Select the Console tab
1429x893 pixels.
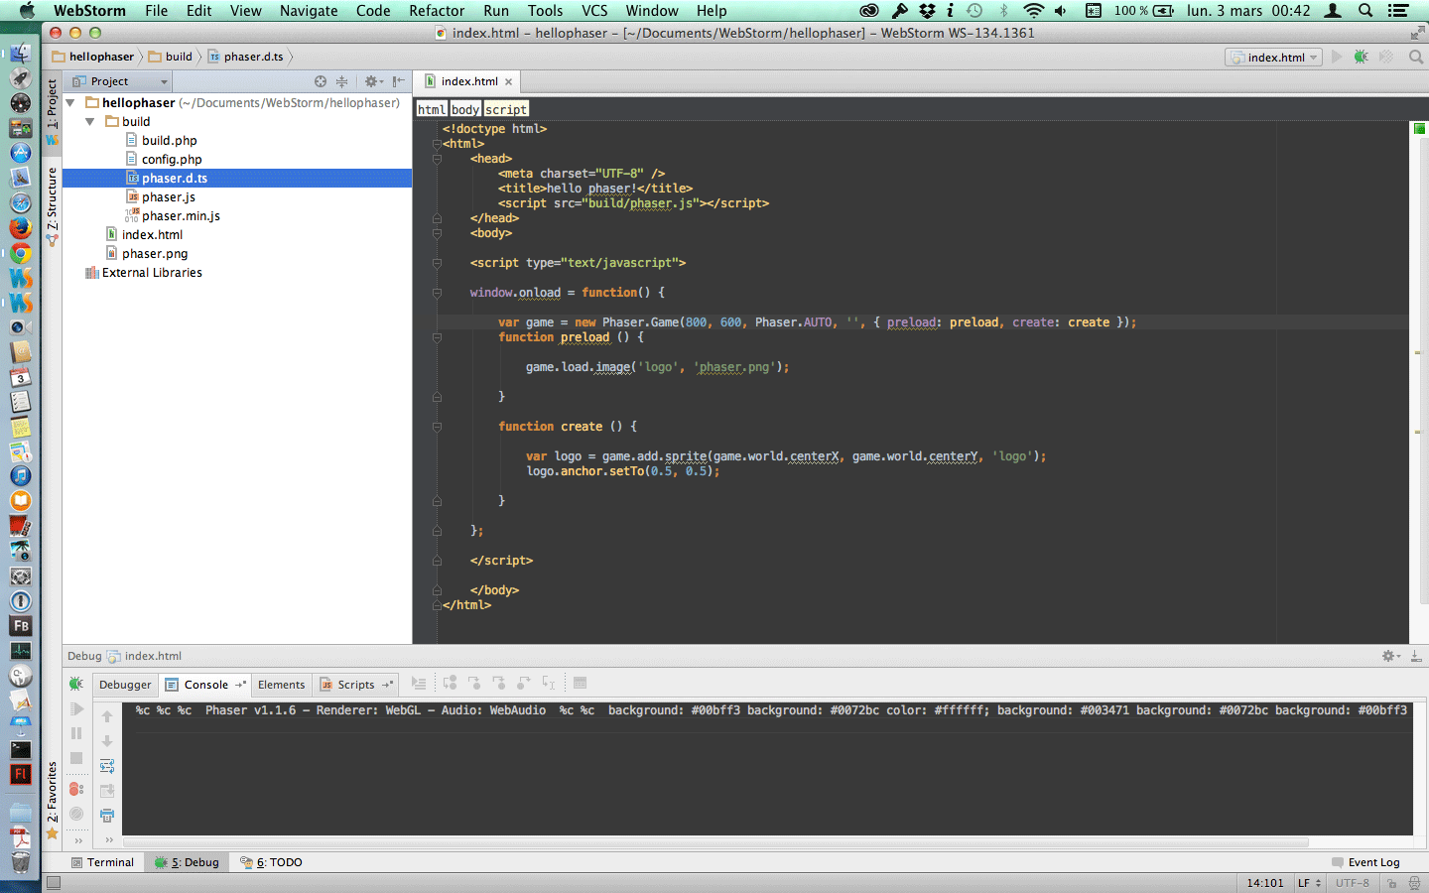point(205,685)
